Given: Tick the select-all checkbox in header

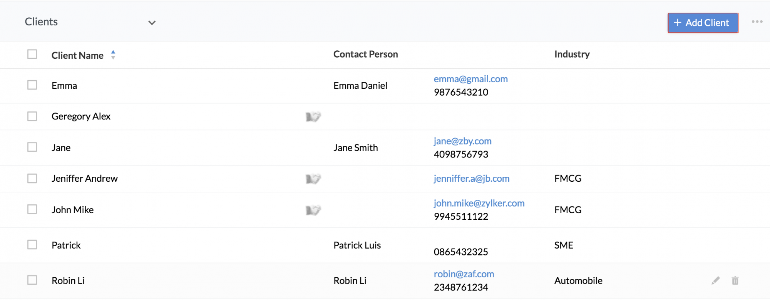Looking at the screenshot, I should (x=32, y=54).
